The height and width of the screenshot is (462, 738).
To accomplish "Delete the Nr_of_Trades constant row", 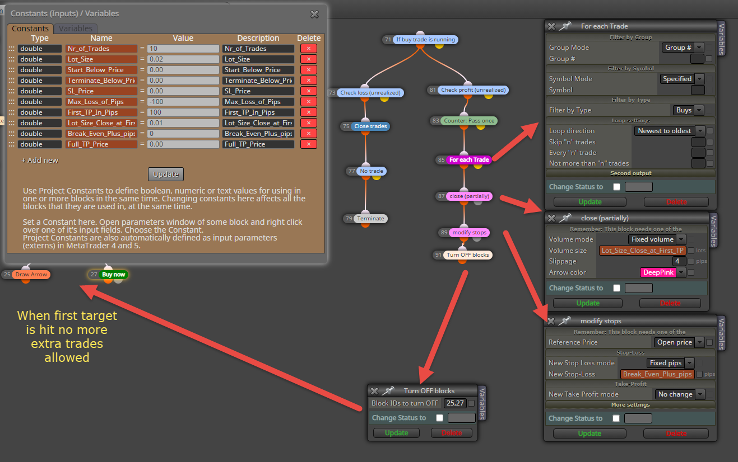I will pyautogui.click(x=309, y=49).
